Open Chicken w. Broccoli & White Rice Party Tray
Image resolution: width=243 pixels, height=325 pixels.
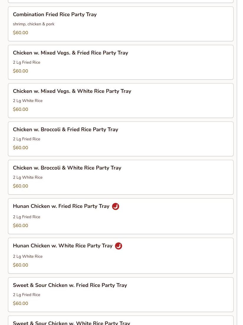121,177
